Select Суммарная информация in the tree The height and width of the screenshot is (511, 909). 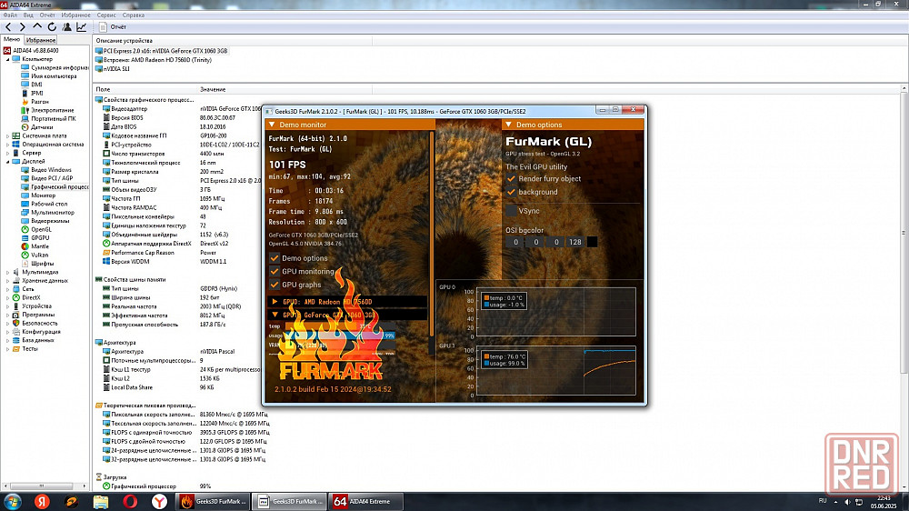pos(55,68)
